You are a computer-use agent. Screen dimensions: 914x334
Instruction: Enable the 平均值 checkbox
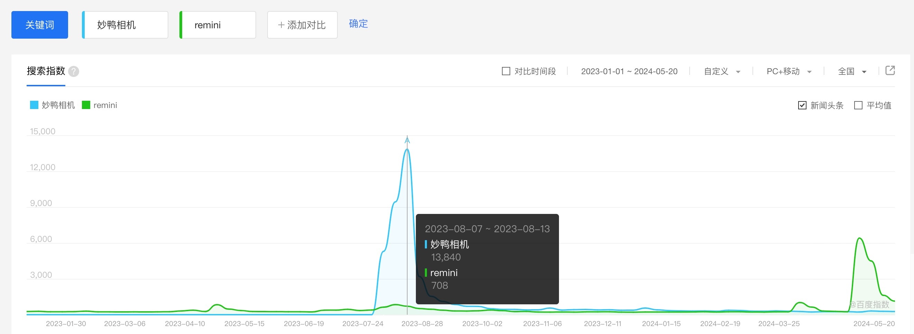(x=858, y=105)
